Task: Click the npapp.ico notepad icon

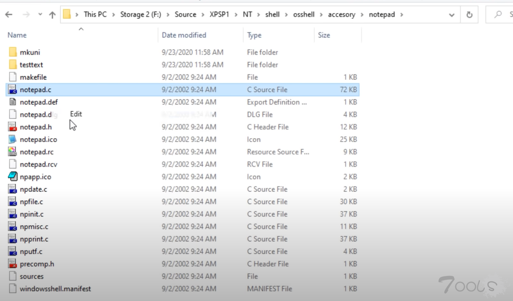Action: click(13, 177)
